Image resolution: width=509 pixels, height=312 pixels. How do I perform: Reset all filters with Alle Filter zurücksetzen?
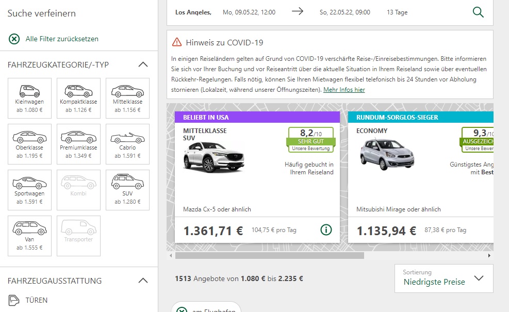[61, 39]
